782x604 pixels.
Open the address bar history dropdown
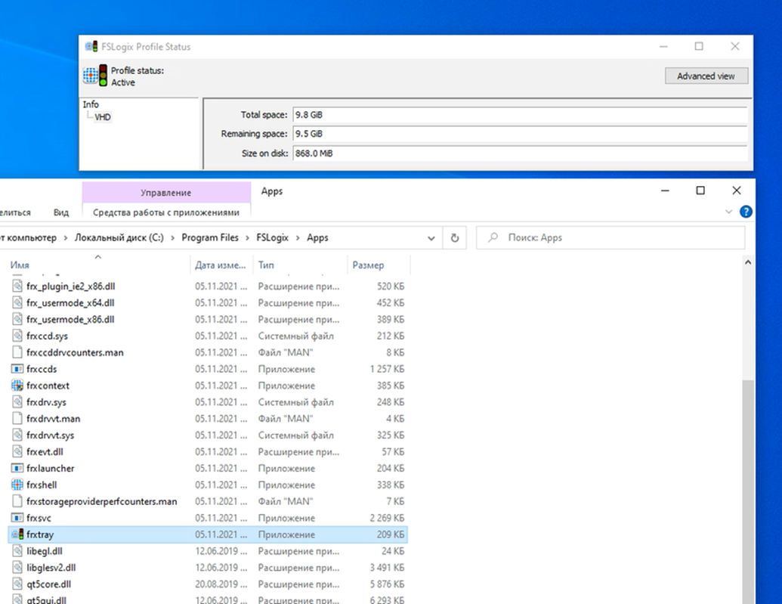431,237
